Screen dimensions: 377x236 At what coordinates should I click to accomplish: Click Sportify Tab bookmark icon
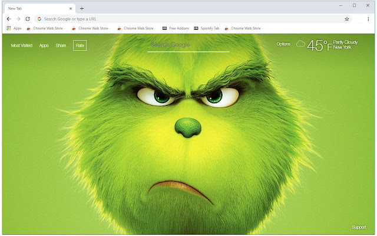(196, 28)
